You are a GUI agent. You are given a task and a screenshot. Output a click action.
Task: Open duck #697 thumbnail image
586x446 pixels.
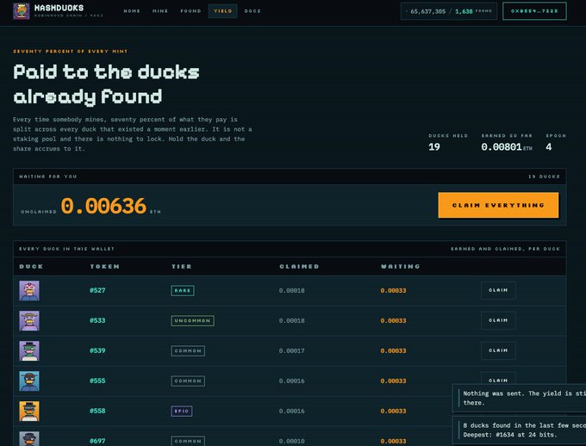pyautogui.click(x=29, y=439)
